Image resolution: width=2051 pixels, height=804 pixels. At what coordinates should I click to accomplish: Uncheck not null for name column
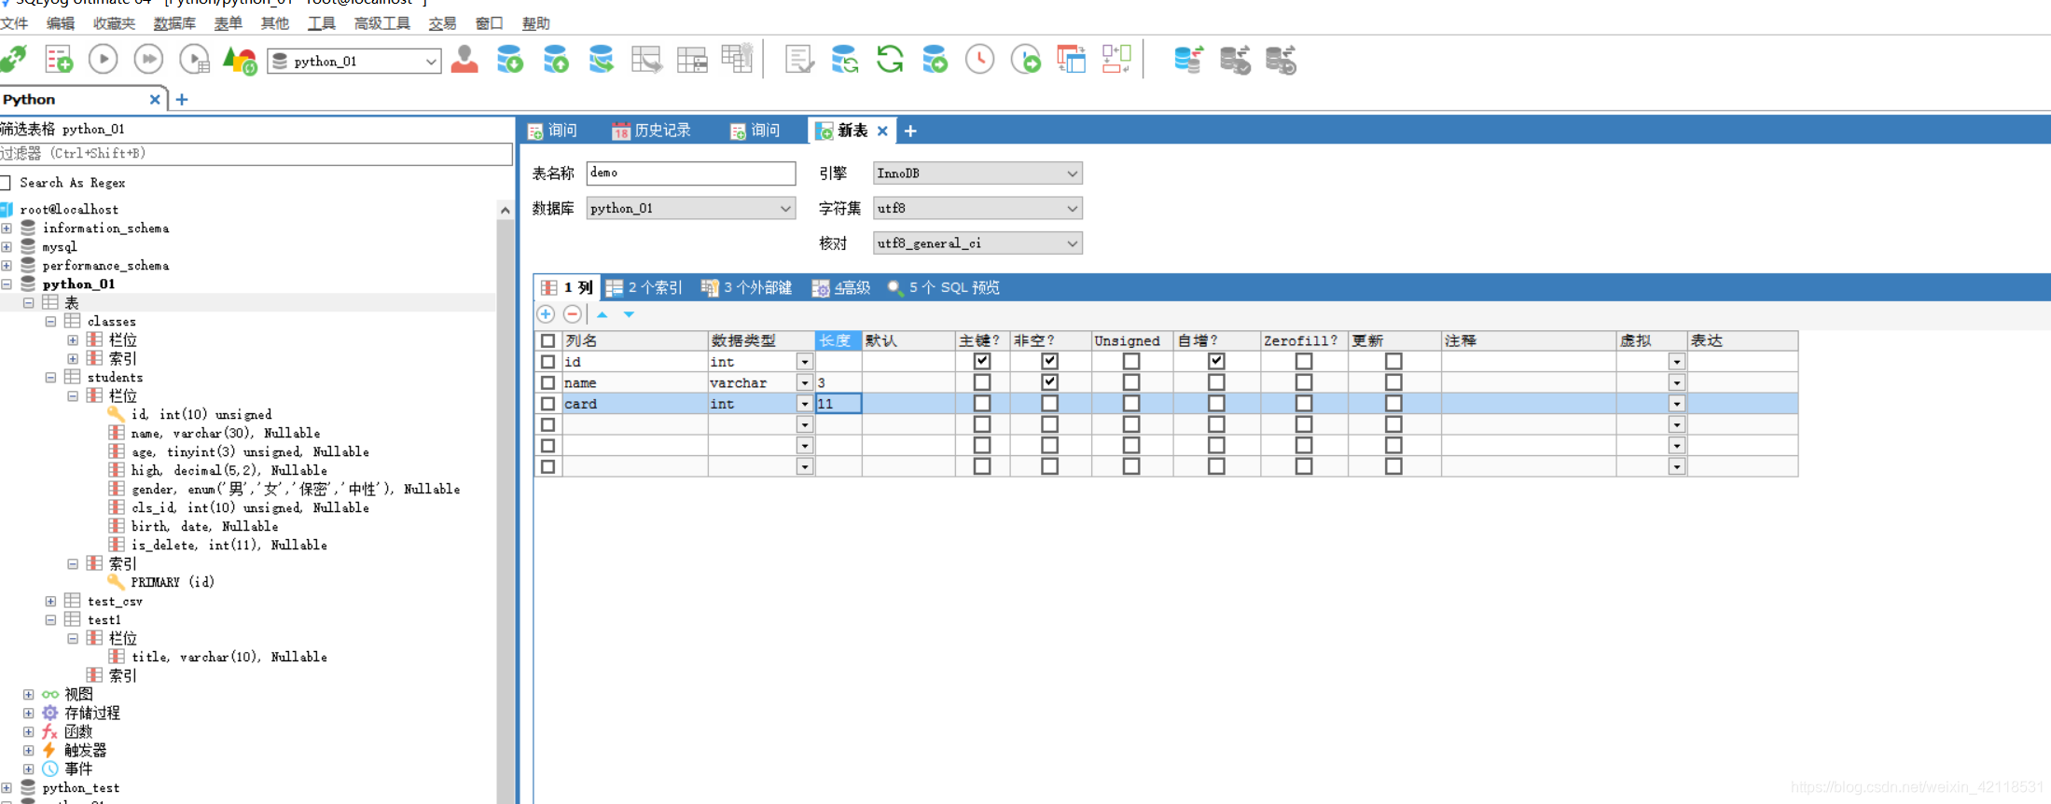click(1049, 382)
